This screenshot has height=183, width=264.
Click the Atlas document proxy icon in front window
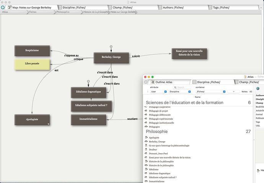245,77
